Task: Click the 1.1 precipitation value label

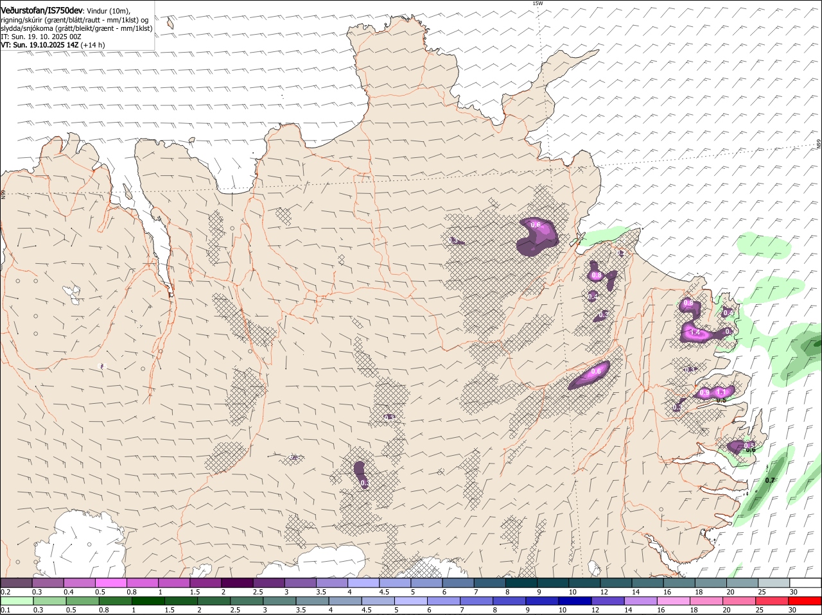Action: 721,392
